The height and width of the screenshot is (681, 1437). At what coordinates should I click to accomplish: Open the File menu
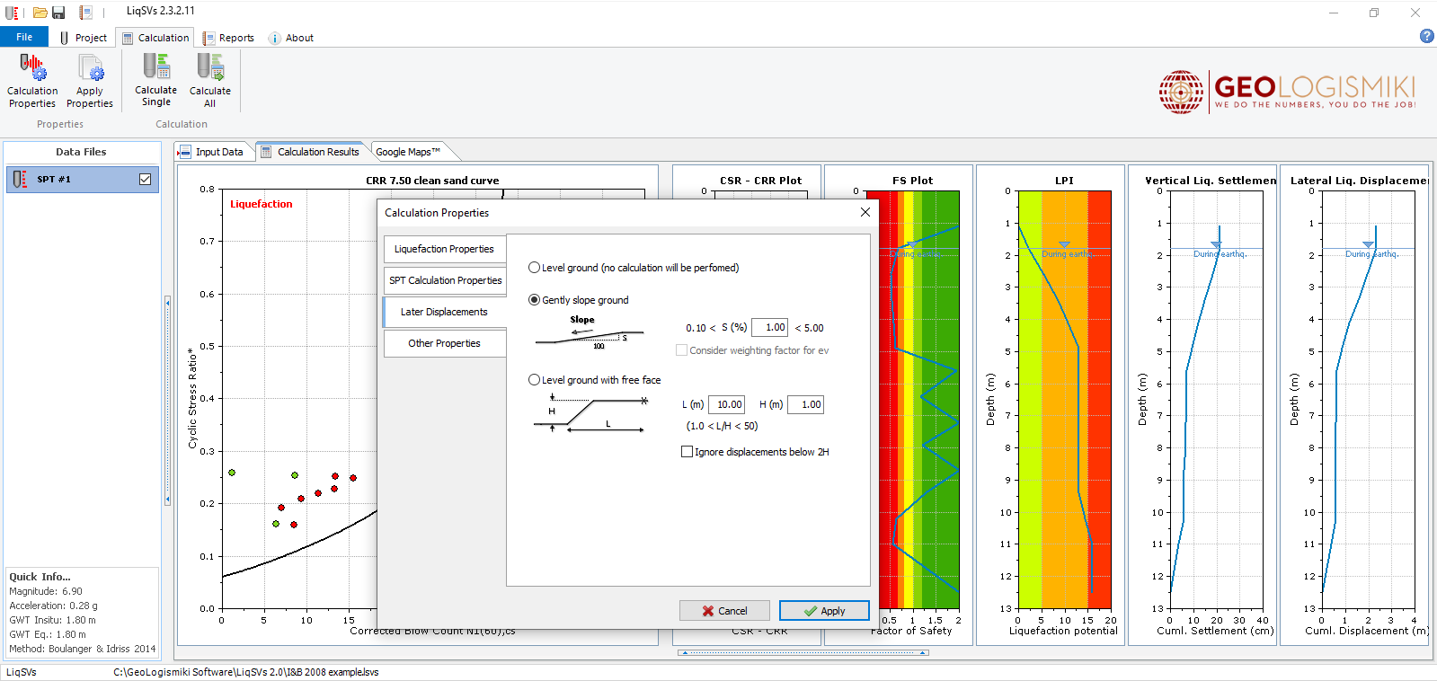[24, 37]
